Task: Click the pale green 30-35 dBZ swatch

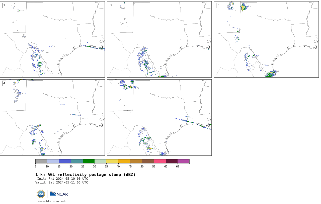Action: point(101,161)
